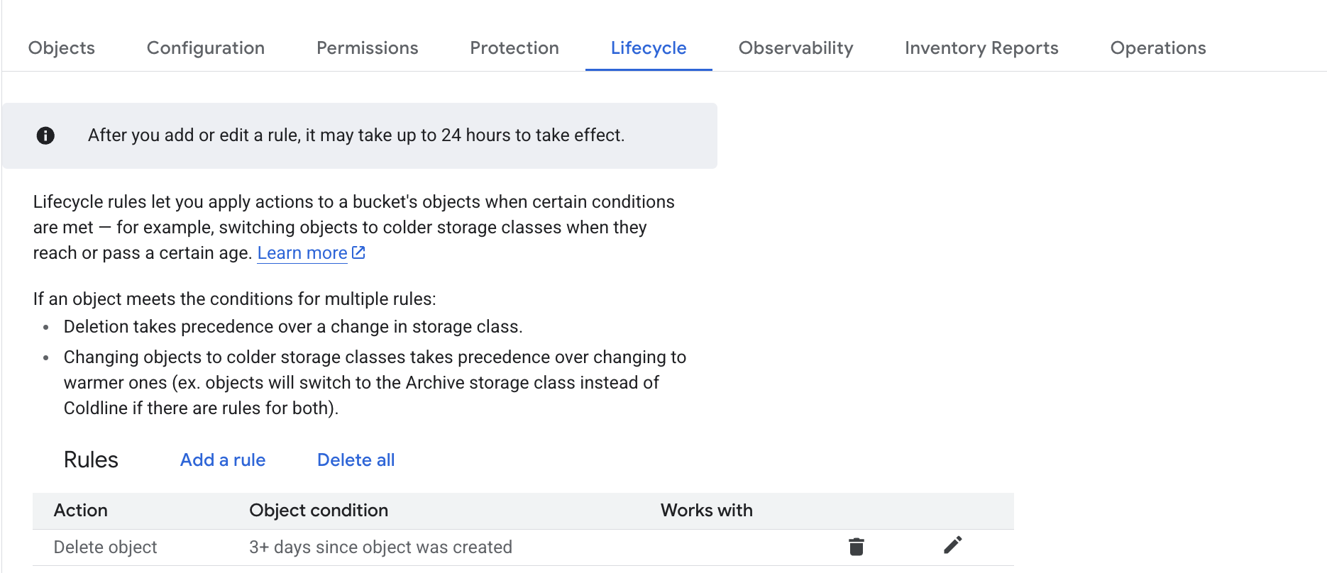Open the Observability tab
This screenshot has height=573, width=1327.
(795, 48)
